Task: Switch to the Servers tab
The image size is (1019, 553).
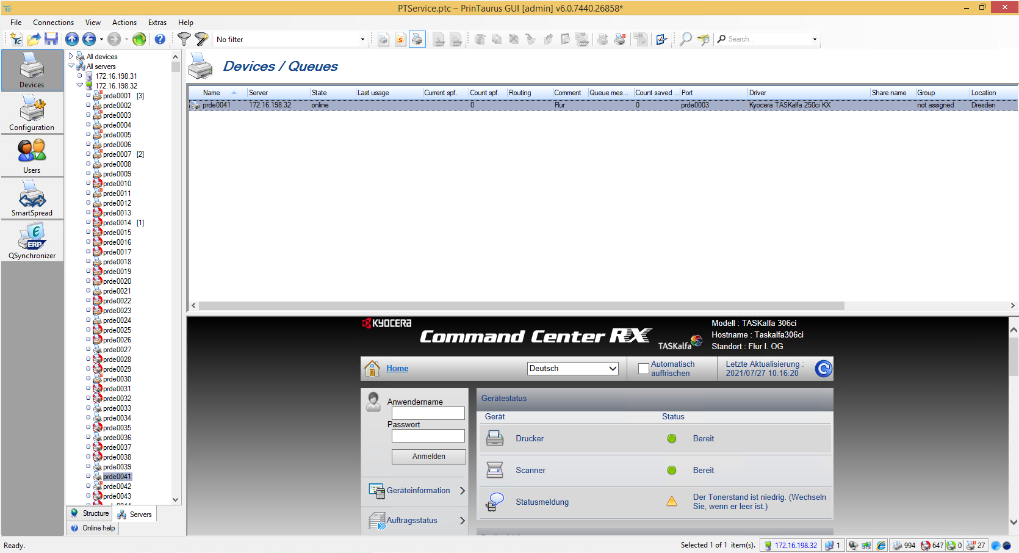Action: pyautogui.click(x=135, y=515)
